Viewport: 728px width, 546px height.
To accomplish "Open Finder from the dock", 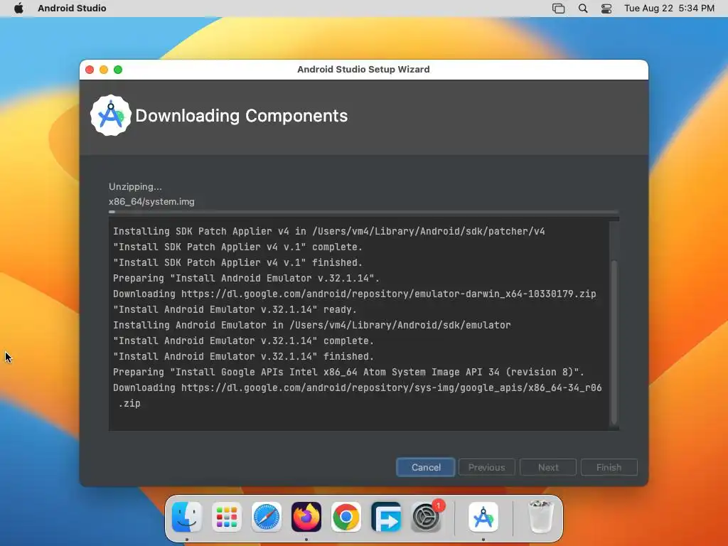I will coord(187,517).
